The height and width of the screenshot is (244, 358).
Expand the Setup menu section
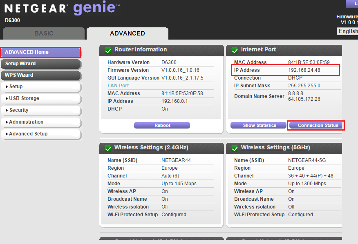41,87
